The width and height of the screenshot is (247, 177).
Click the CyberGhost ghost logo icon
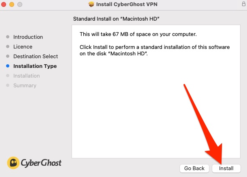point(13,163)
